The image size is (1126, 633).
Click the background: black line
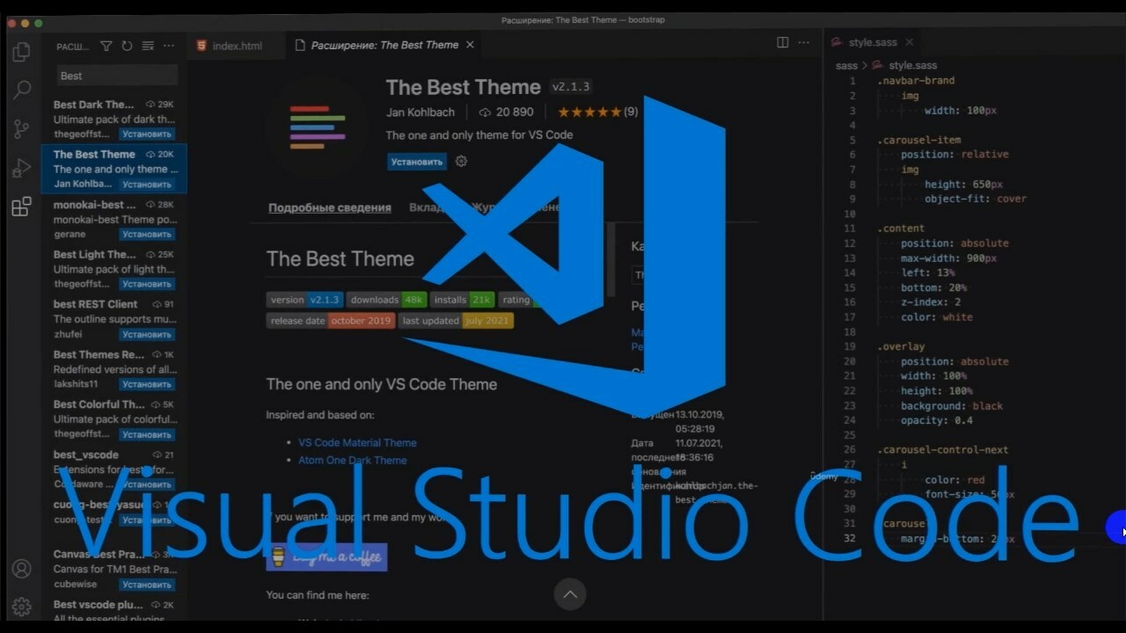click(x=952, y=406)
